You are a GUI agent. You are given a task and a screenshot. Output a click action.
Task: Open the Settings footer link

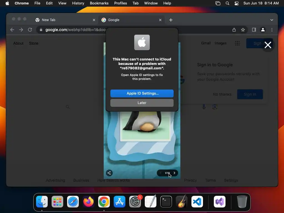(x=231, y=180)
